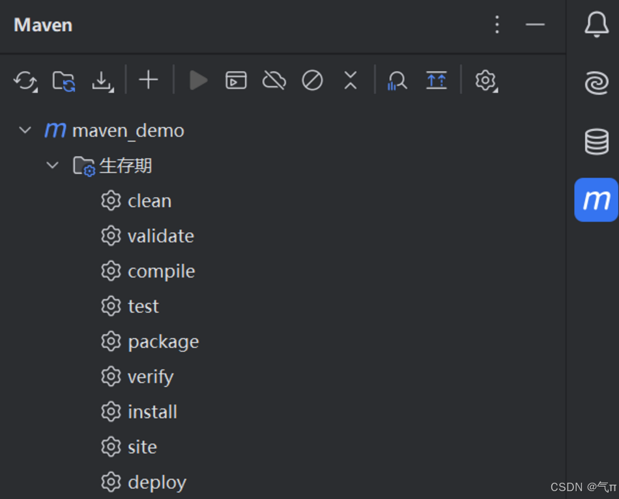Click generate sources and update folders icon

[64, 81]
